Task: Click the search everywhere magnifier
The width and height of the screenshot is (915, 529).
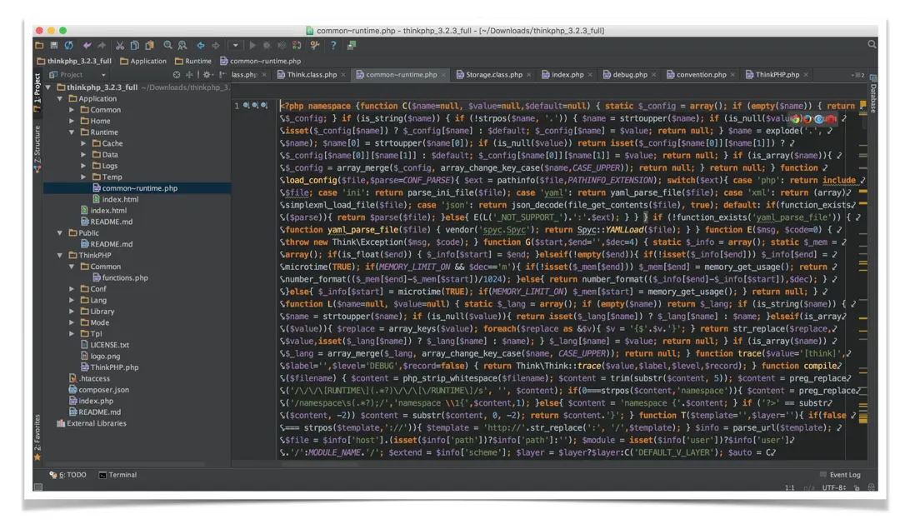Action: pos(872,44)
